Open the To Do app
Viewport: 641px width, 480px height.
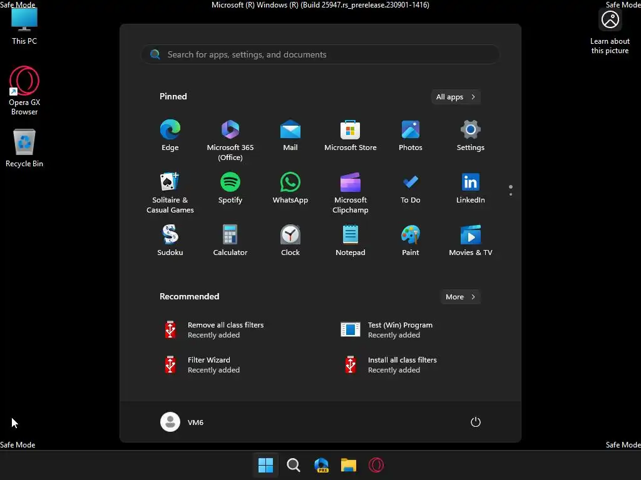(x=411, y=188)
